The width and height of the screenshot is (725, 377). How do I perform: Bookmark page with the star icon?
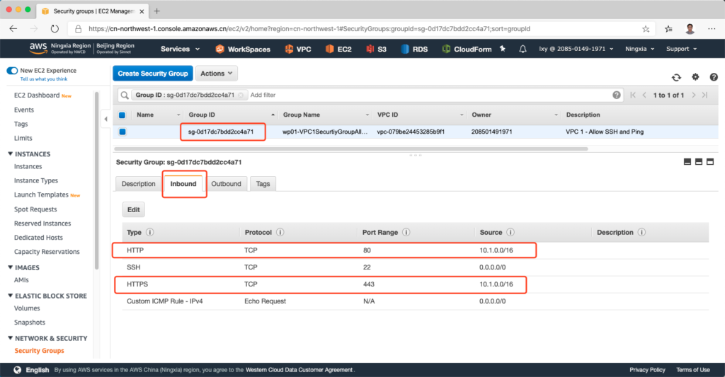pos(646,29)
